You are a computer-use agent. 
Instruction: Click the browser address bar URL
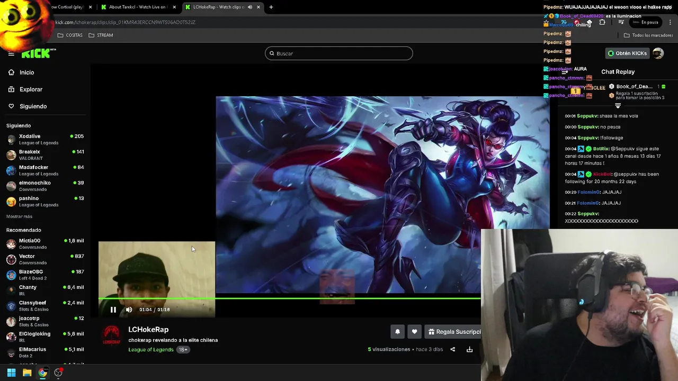[126, 22]
